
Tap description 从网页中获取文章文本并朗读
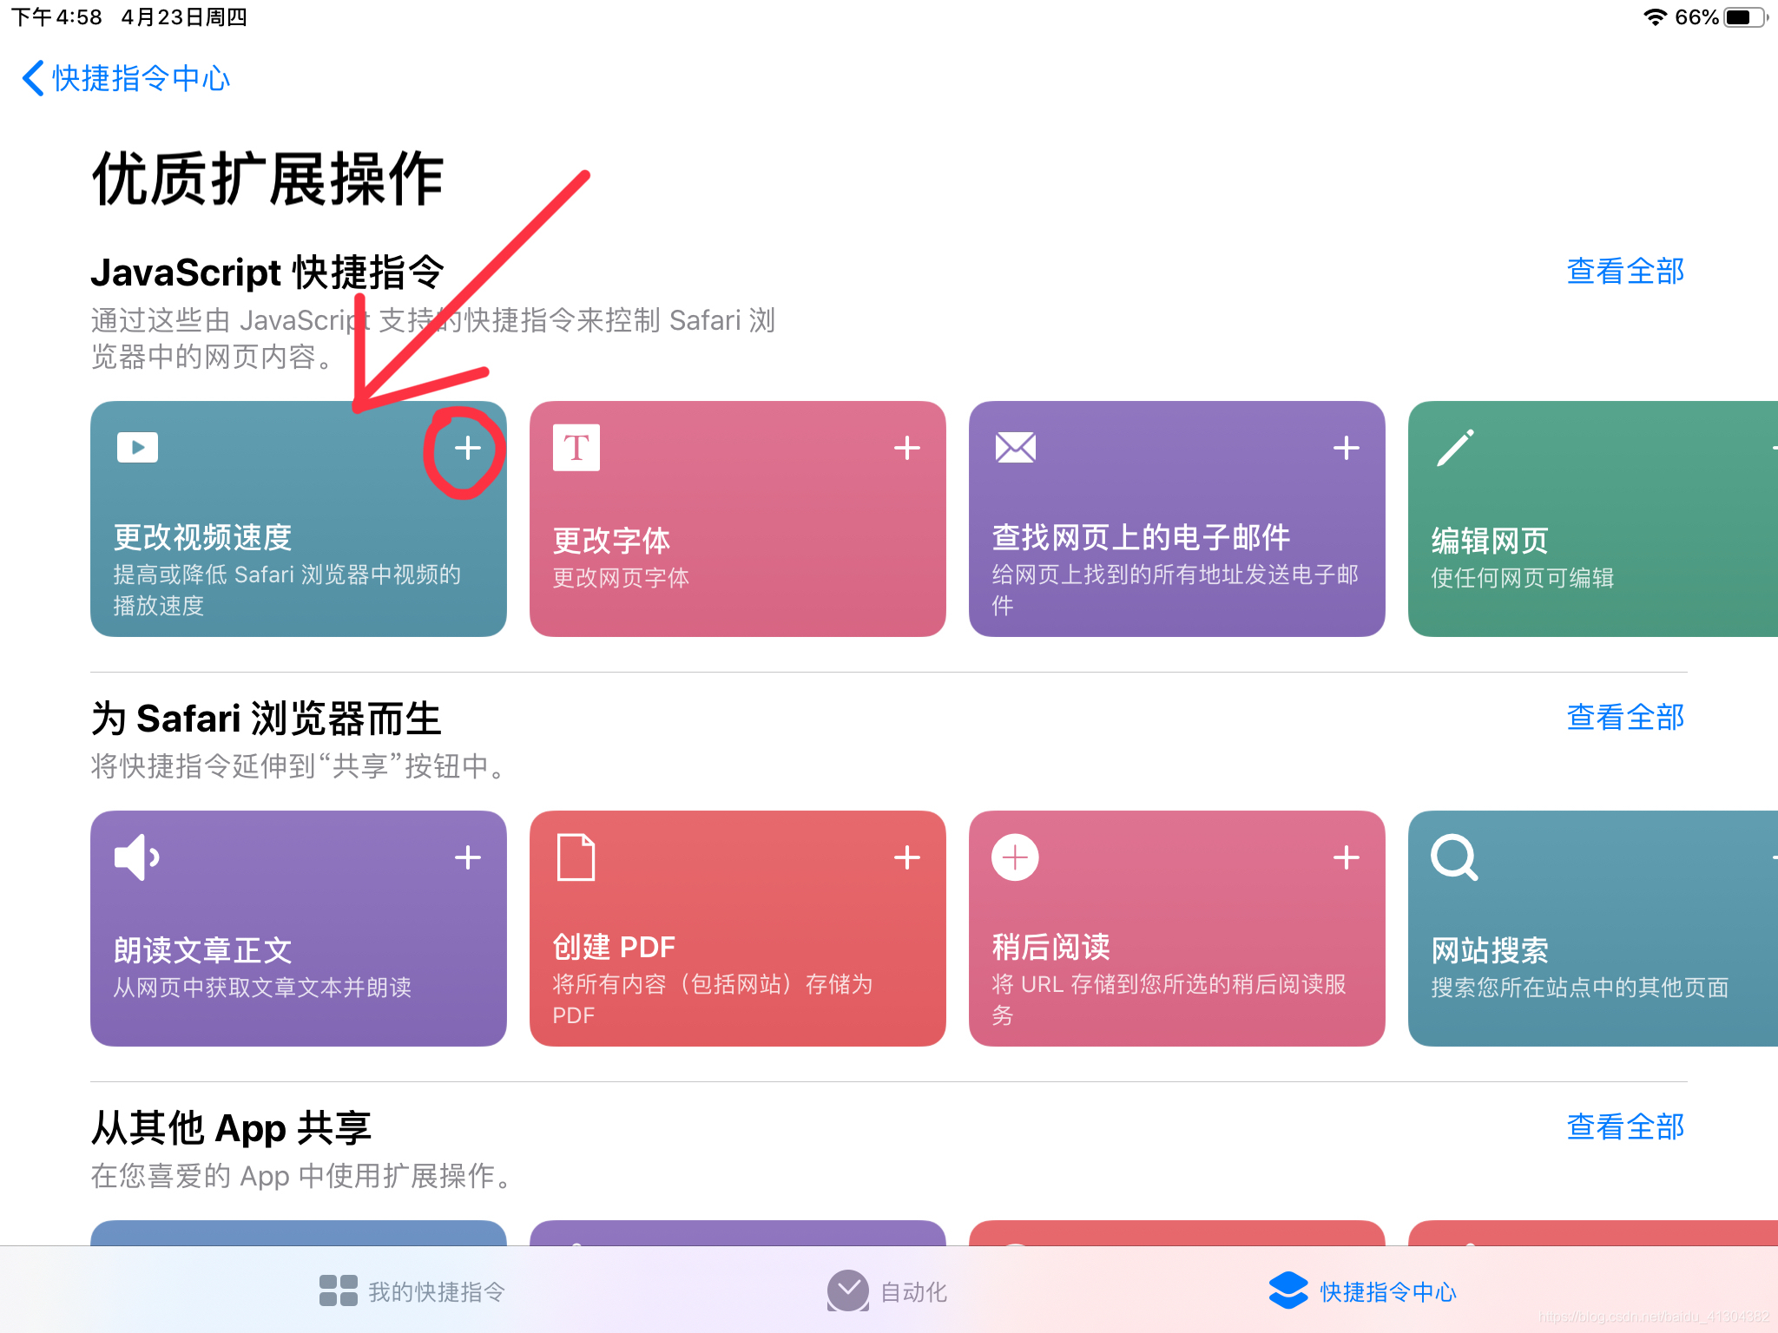point(263,988)
